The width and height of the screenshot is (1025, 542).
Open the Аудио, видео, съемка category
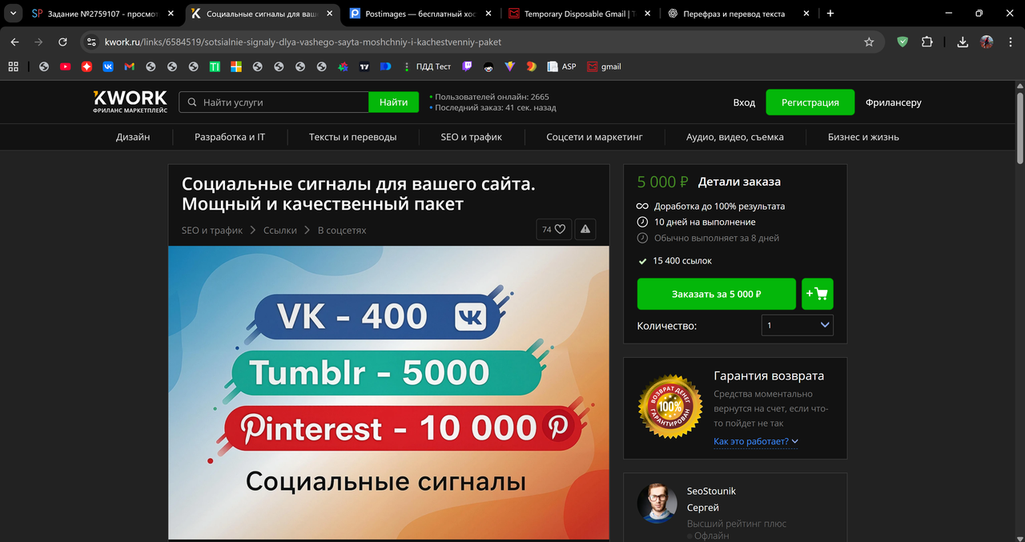point(735,137)
